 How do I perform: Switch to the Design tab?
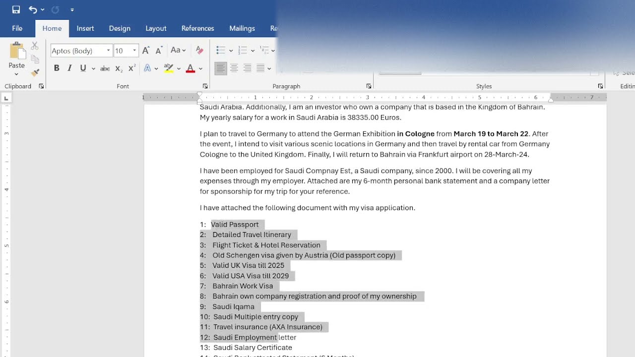[x=120, y=28]
